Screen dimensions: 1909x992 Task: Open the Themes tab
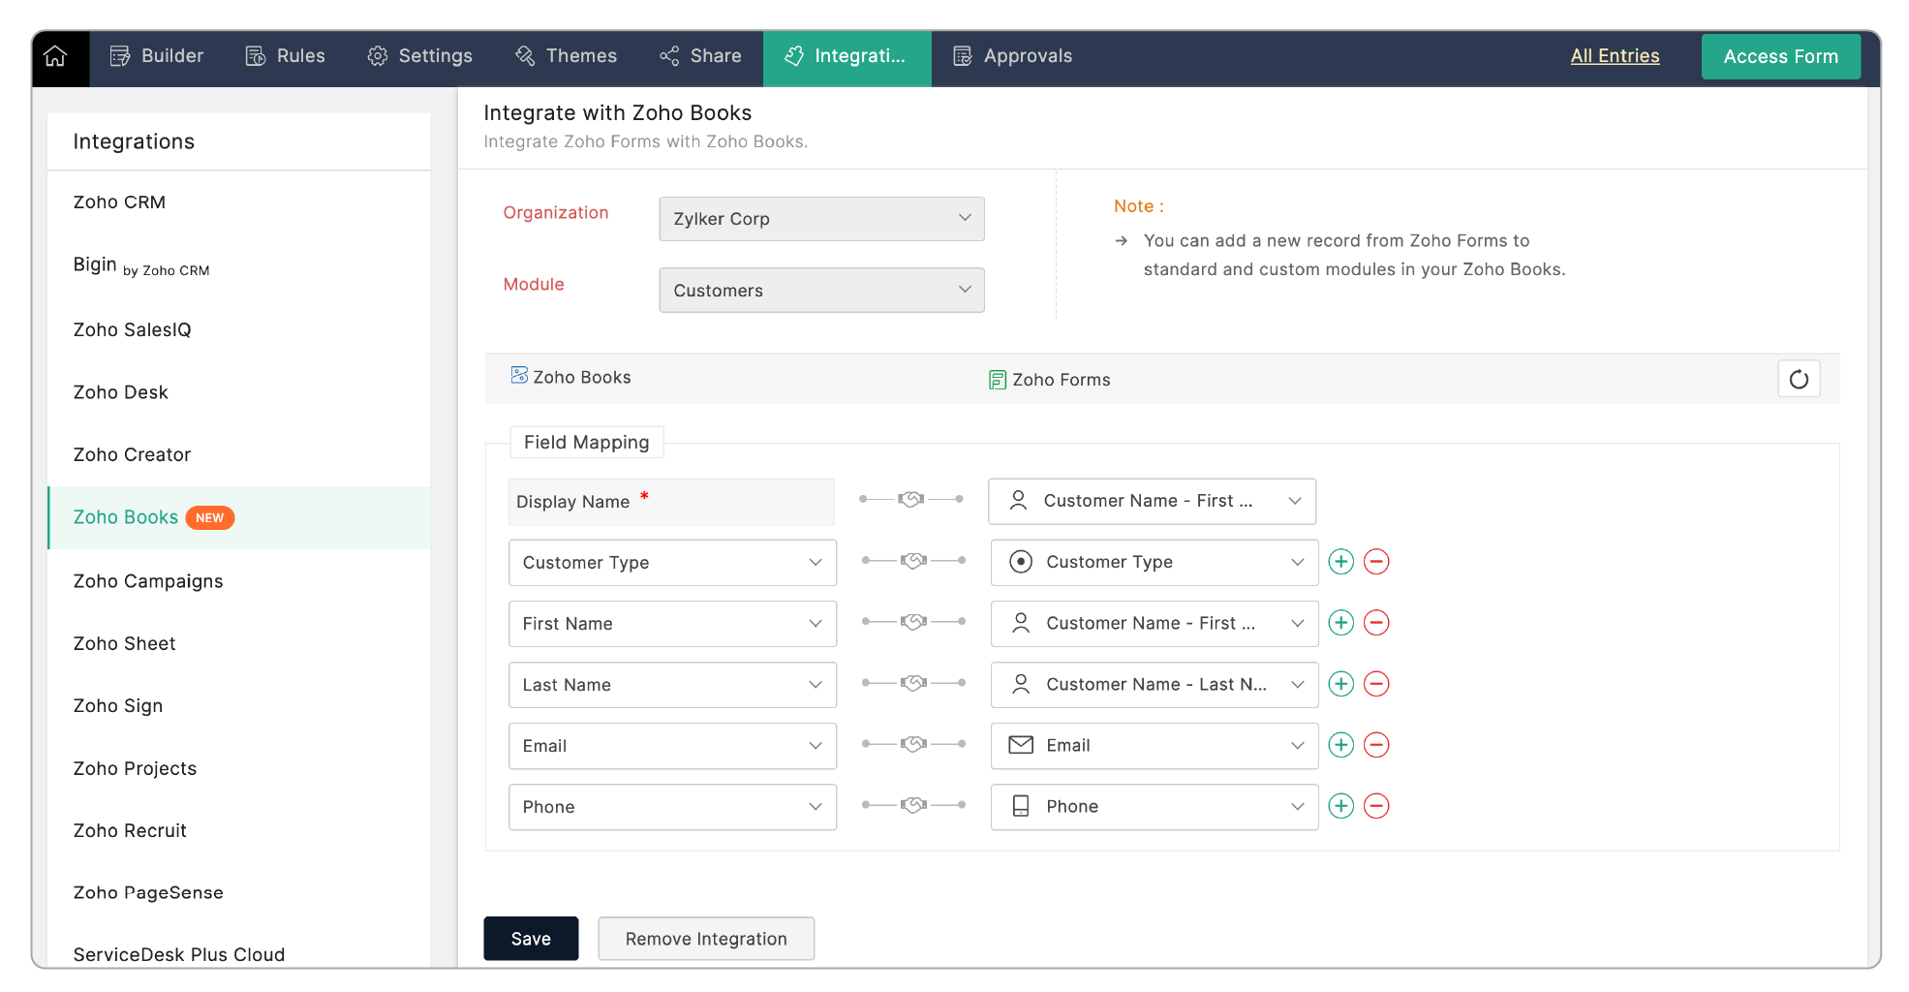click(x=567, y=56)
